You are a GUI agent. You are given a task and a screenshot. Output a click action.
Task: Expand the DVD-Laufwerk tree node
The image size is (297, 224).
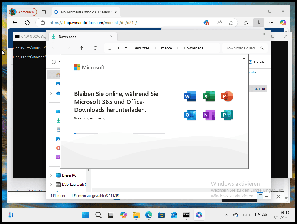click(51, 185)
